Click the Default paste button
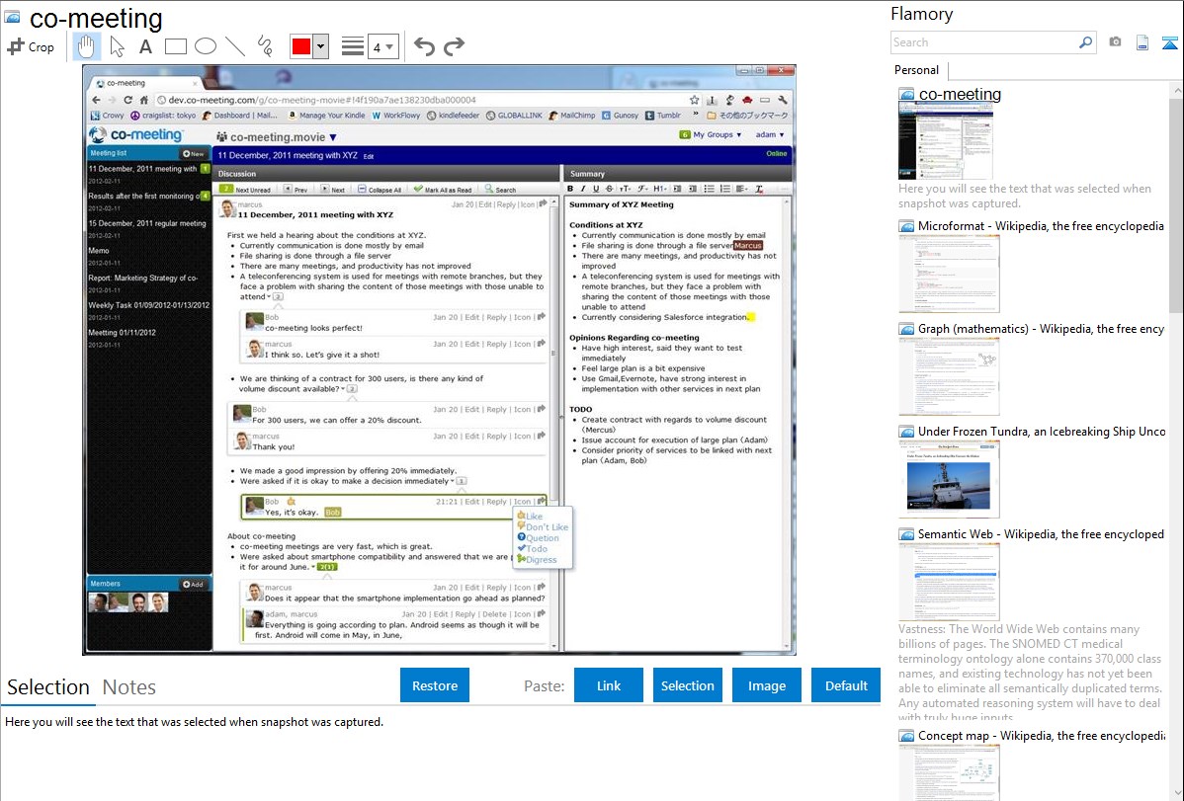Viewport: 1184px width, 801px height. [x=846, y=685]
